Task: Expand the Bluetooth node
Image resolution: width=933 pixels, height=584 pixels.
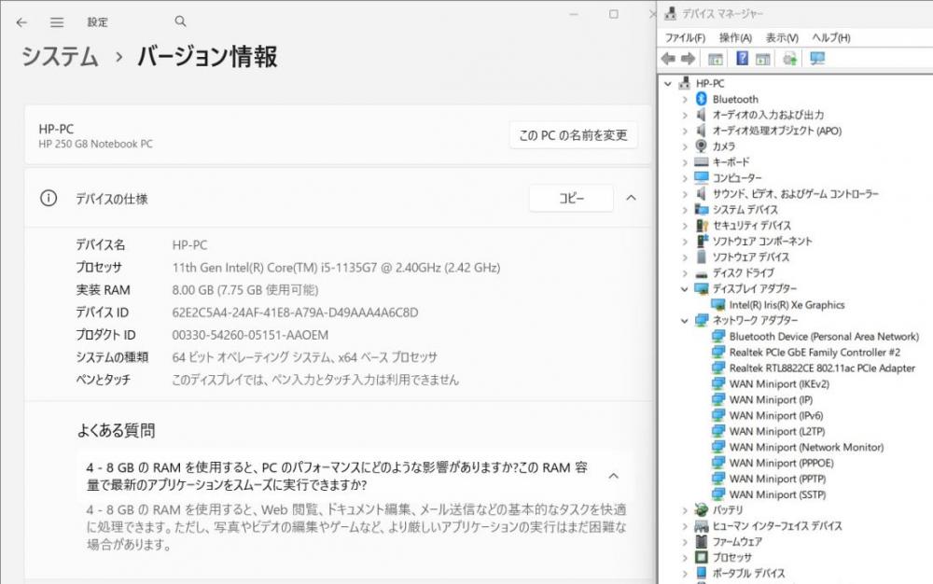Action: coord(684,99)
